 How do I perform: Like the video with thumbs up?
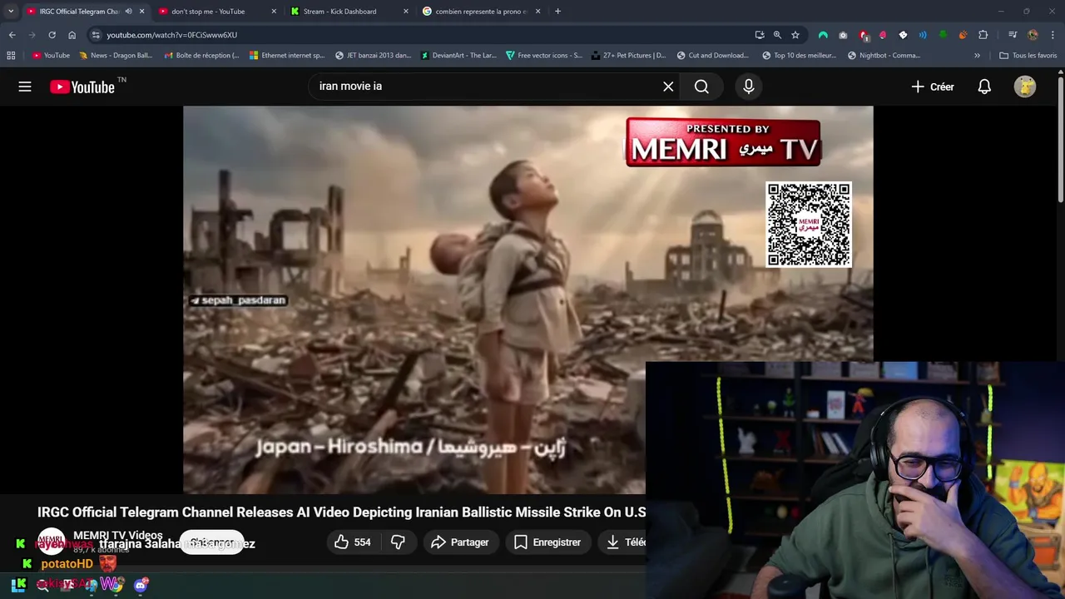353,542
